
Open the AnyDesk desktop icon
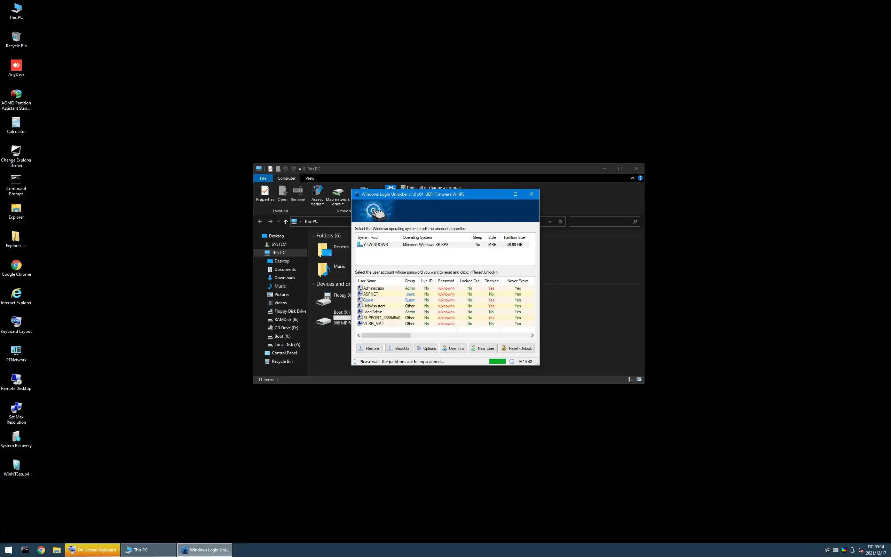click(x=16, y=65)
